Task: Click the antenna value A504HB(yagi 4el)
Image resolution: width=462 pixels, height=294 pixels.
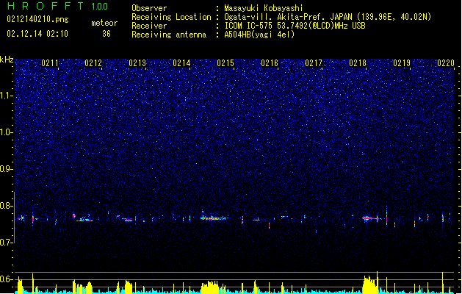Action: 259,35
